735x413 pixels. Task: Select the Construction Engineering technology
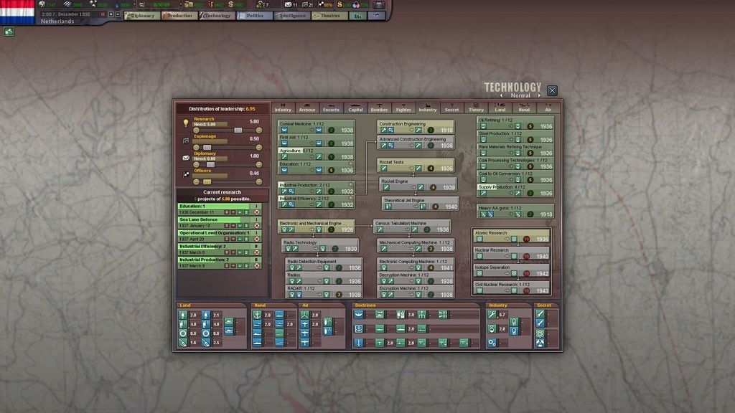tap(416, 127)
